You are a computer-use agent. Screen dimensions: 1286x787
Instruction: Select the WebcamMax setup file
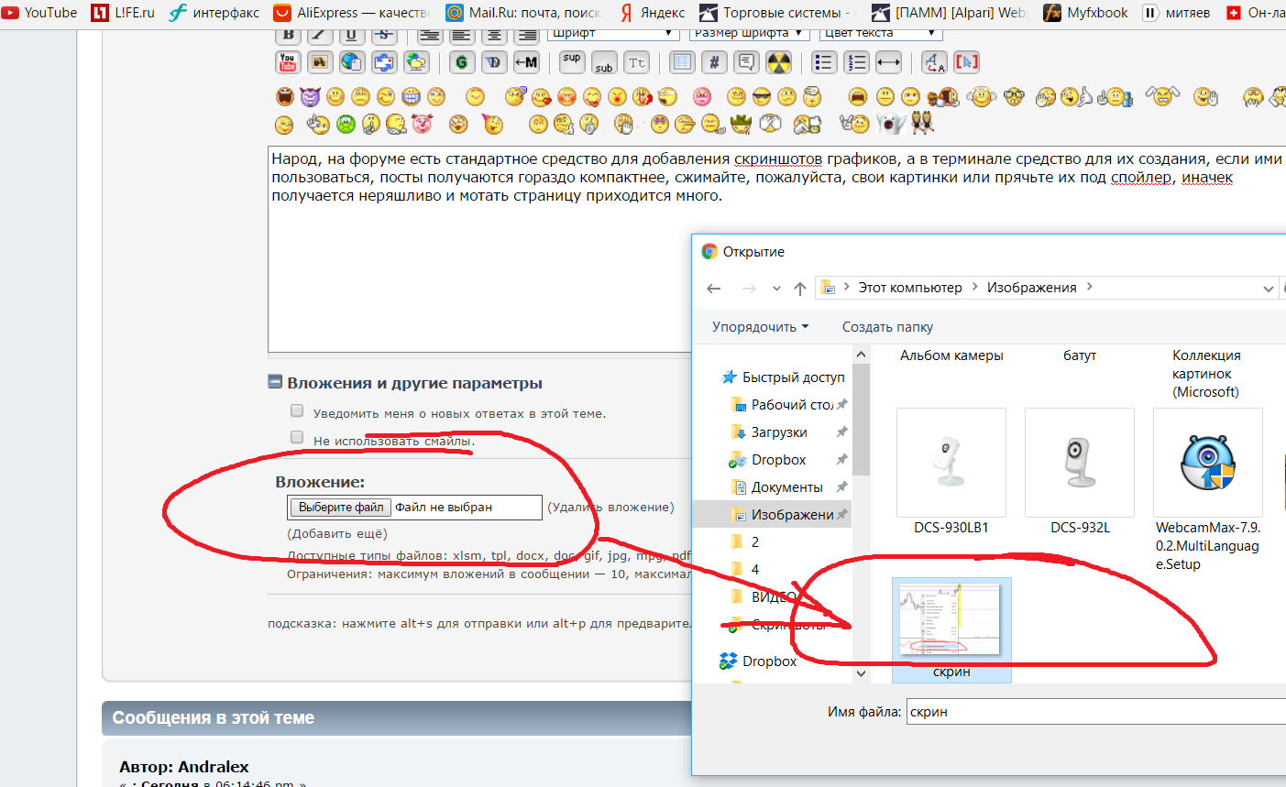pos(1208,490)
